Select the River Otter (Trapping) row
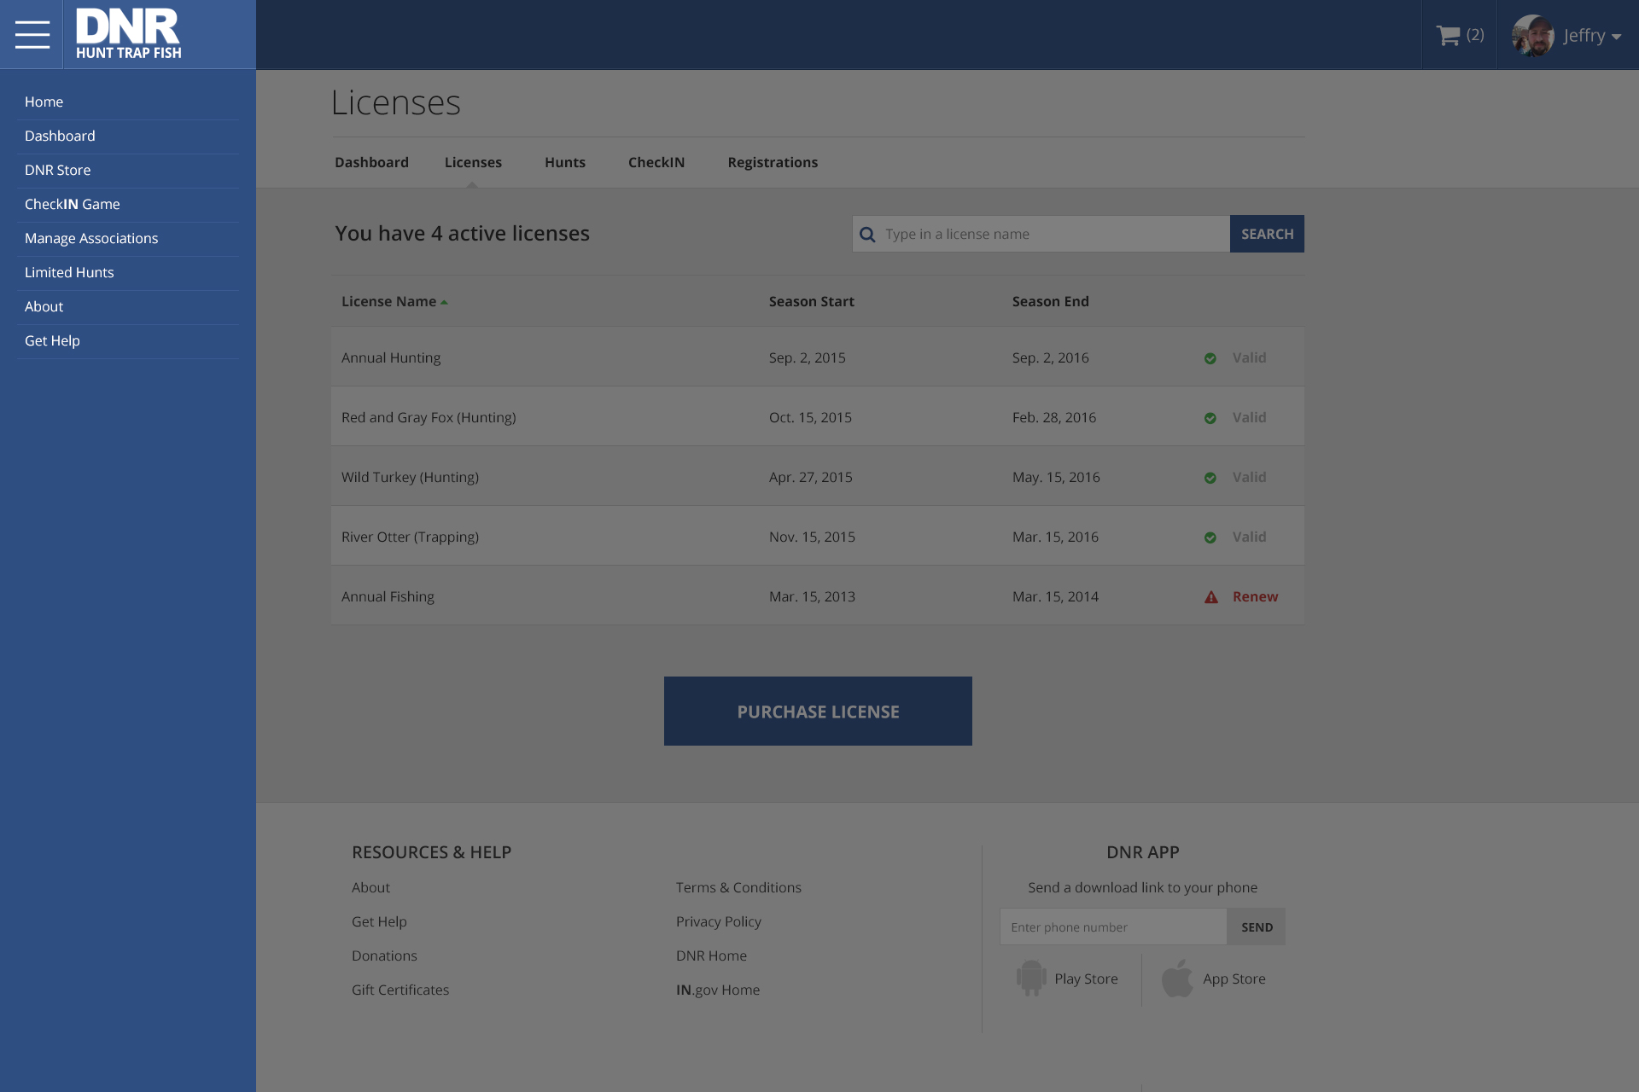 818,536
